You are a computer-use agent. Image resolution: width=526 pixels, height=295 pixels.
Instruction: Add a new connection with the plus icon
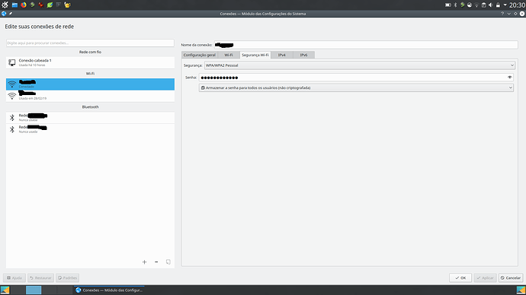coord(144,262)
